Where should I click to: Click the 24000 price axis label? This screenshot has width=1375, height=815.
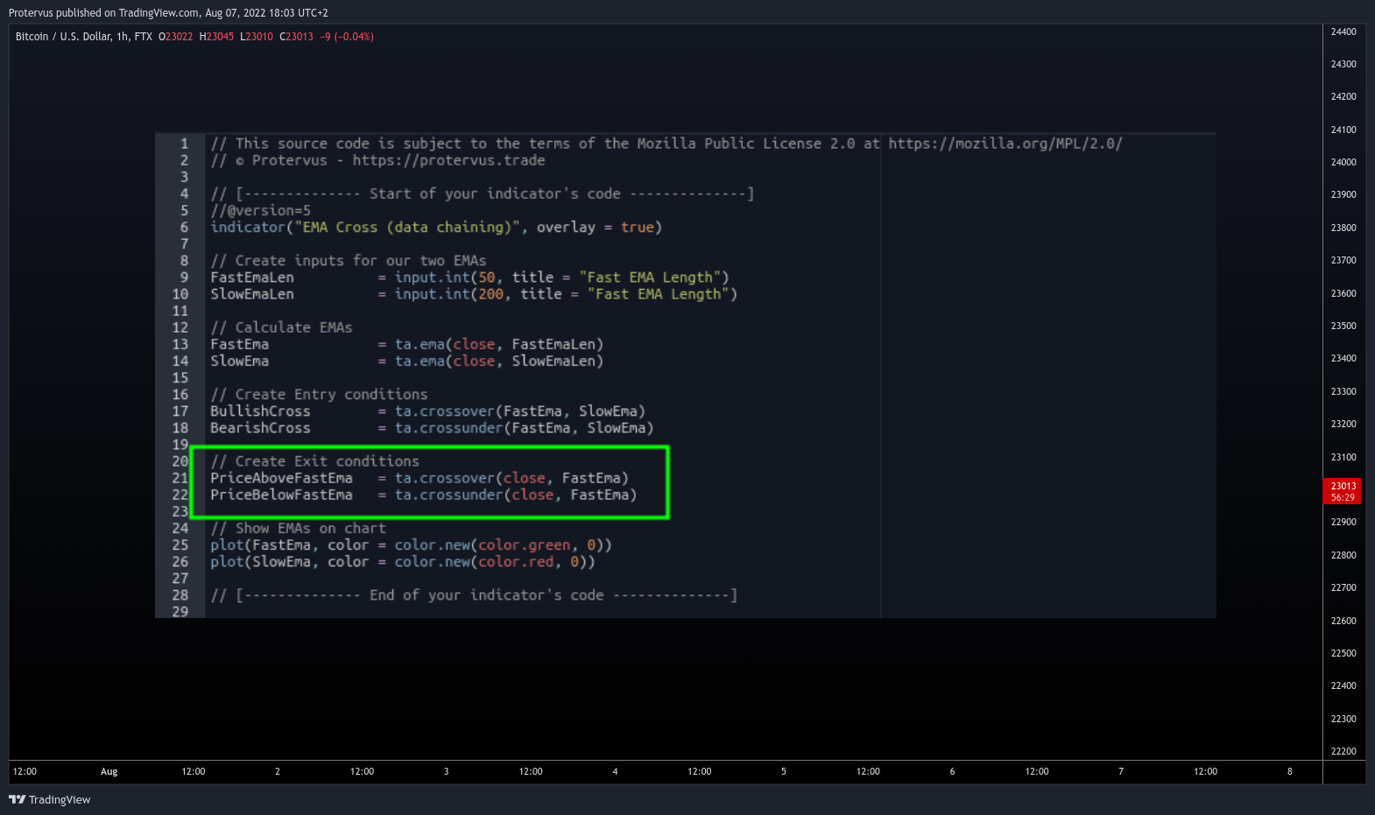(x=1343, y=162)
